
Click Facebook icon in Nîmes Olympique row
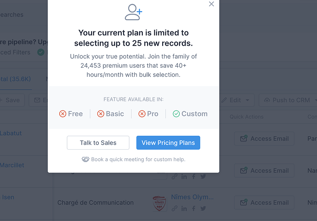tap(193, 209)
